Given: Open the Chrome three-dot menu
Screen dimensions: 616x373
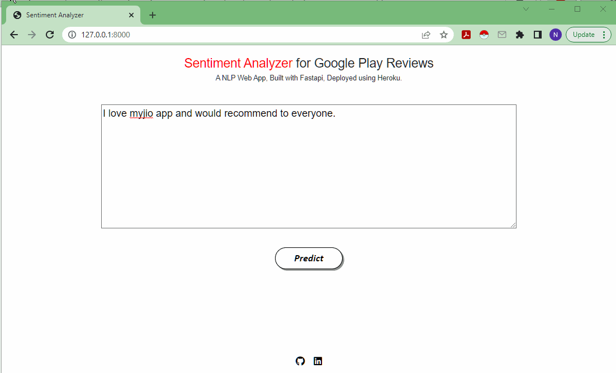Looking at the screenshot, I should pyautogui.click(x=604, y=35).
